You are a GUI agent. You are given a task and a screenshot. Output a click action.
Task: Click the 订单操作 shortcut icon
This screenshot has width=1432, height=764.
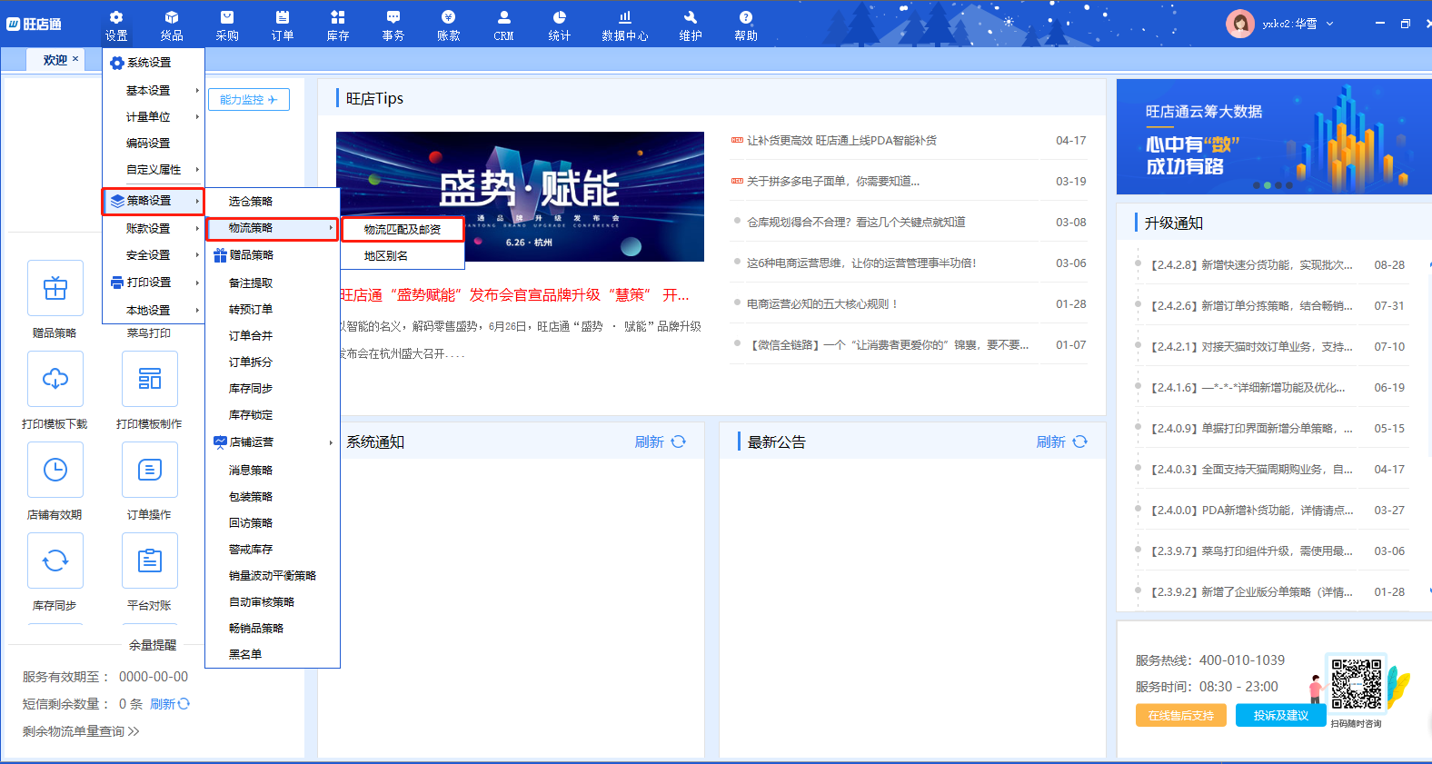tap(150, 470)
